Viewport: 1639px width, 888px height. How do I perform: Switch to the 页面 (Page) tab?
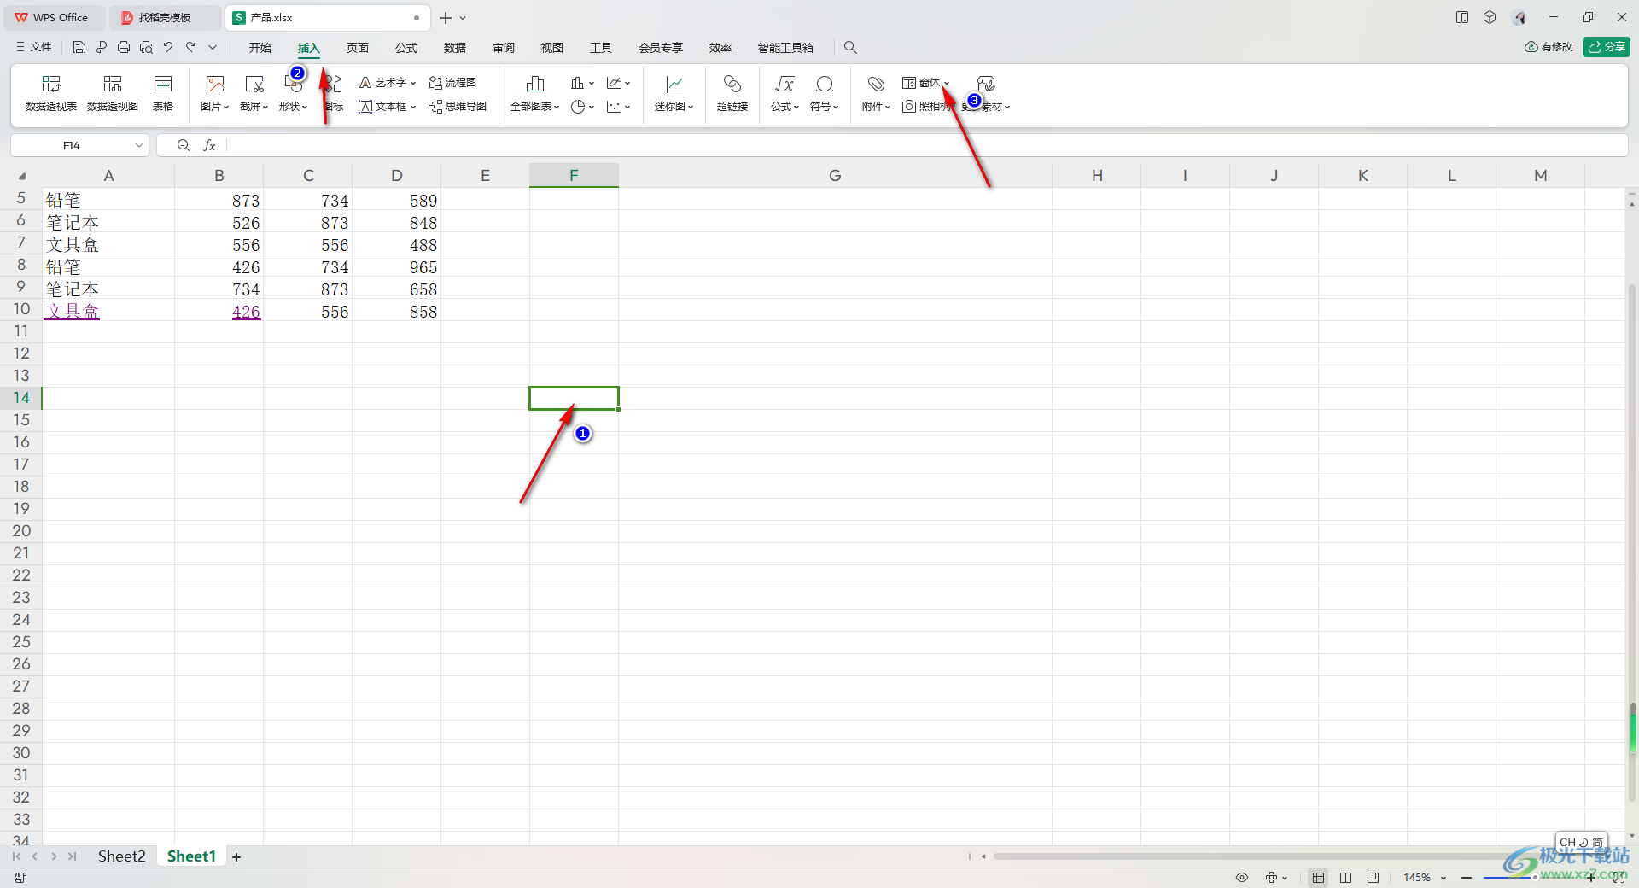coord(358,48)
